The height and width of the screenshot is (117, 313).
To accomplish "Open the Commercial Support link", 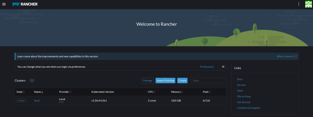I will coord(249,108).
